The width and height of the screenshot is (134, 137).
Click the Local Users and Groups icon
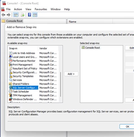(10, 57)
